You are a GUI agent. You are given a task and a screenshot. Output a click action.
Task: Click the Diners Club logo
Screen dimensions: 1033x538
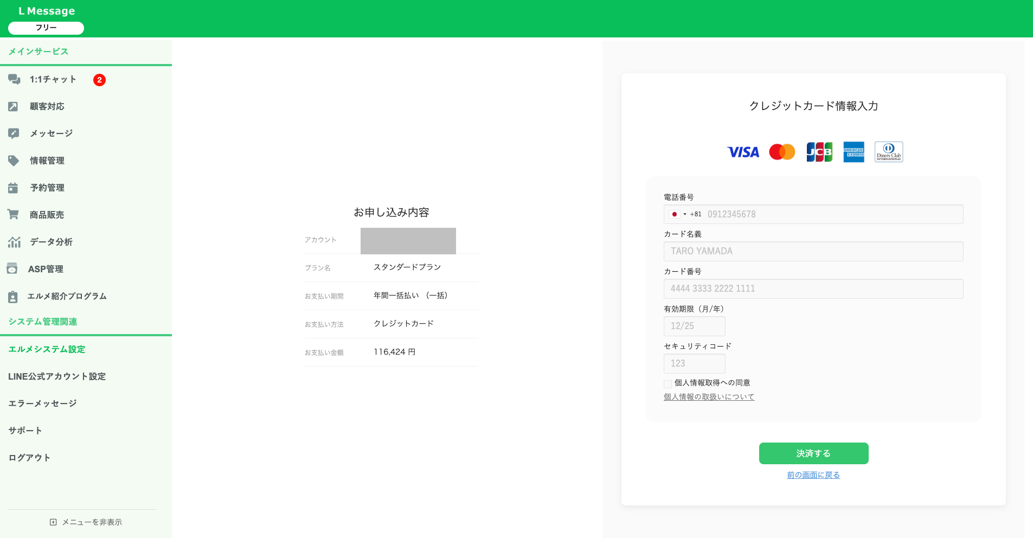tap(889, 152)
